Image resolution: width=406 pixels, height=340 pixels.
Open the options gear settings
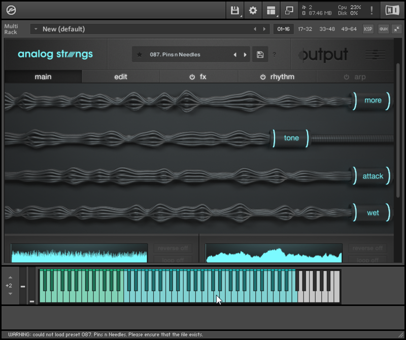253,10
